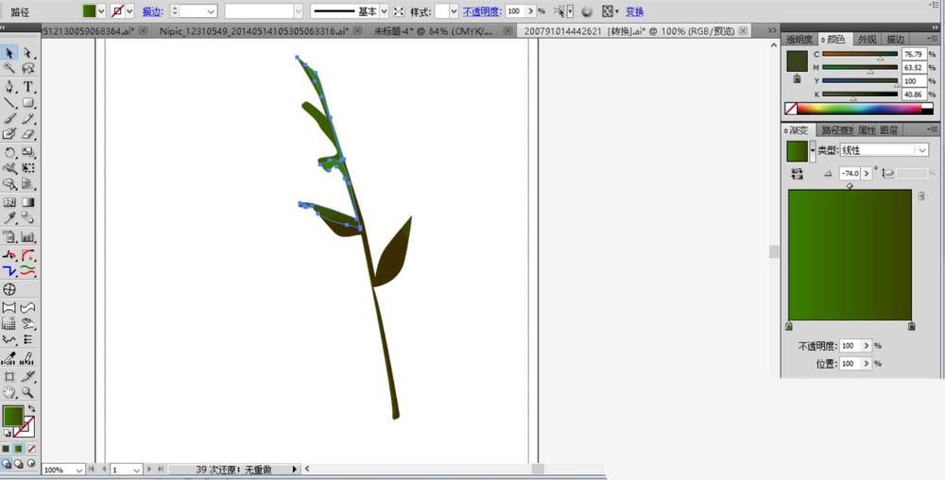The image size is (945, 480).
Task: Click reverse gradient icon in gradient panel
Action: (798, 174)
